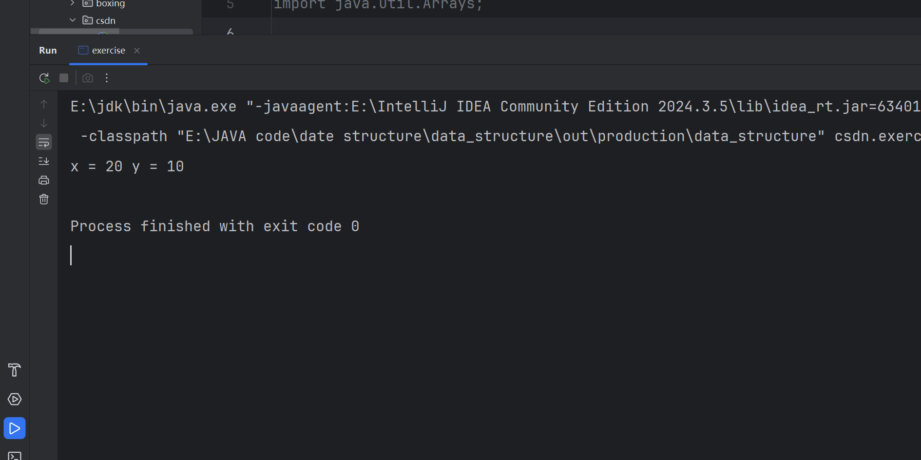Rerun the exercise program
The width and height of the screenshot is (921, 460).
44,78
